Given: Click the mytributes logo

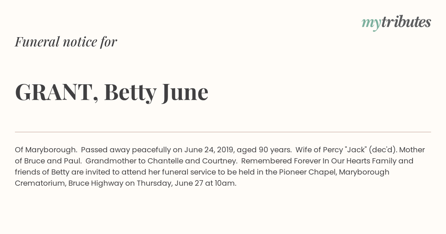Looking at the screenshot, I should [396, 22].
